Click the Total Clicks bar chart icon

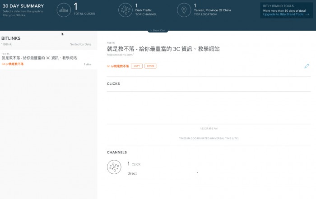pos(64,10)
